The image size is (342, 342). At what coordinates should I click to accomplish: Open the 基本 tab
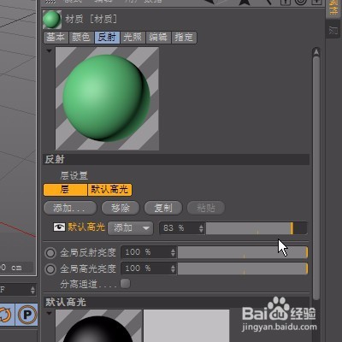pyautogui.click(x=56, y=38)
